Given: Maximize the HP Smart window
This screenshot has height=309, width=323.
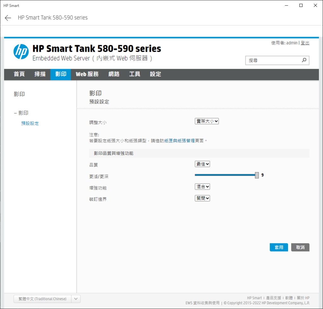Looking at the screenshot, I should (x=301, y=5).
